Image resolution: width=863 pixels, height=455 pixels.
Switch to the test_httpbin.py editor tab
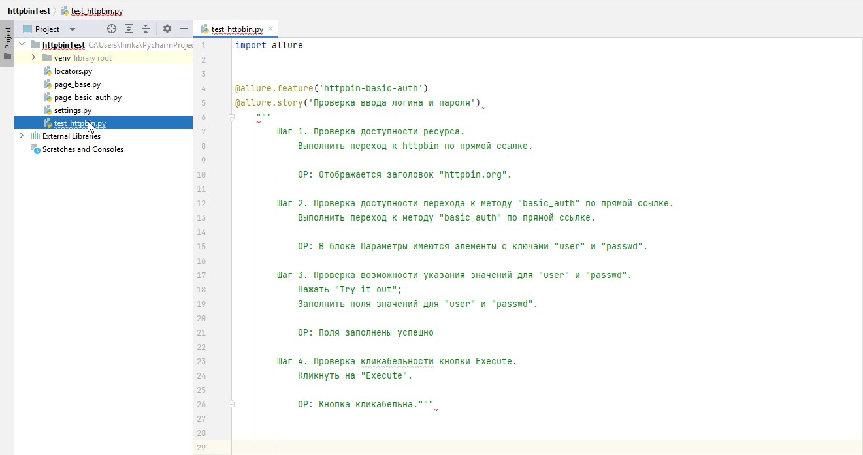[236, 29]
